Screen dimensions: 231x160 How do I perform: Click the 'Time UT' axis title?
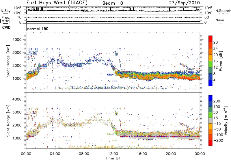(x=113, y=158)
